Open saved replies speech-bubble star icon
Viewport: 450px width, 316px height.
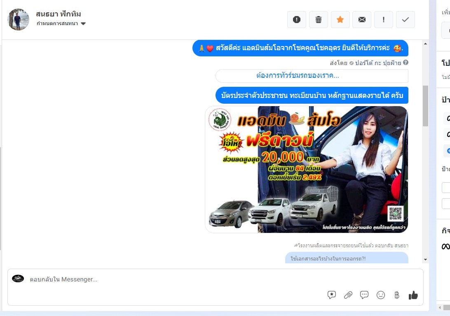pyautogui.click(x=331, y=295)
